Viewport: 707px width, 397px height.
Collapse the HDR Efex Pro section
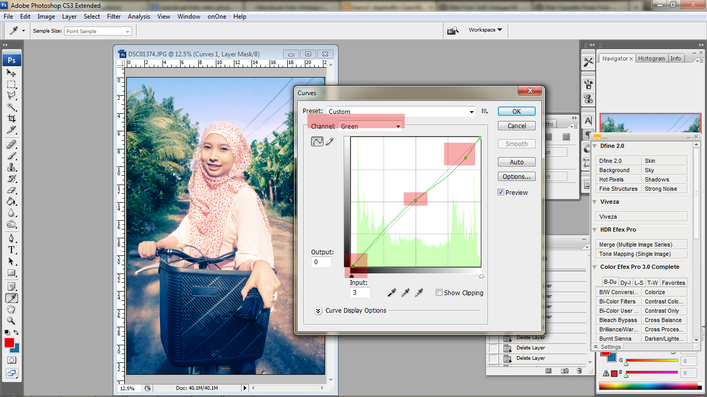click(x=596, y=230)
